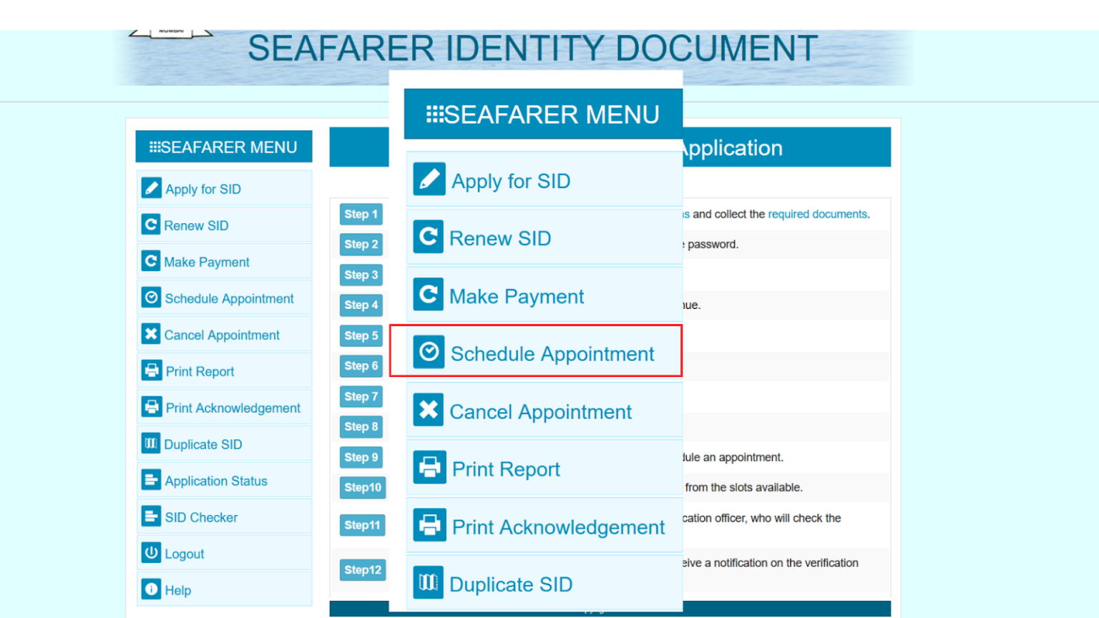Click the Help info icon

tap(152, 589)
